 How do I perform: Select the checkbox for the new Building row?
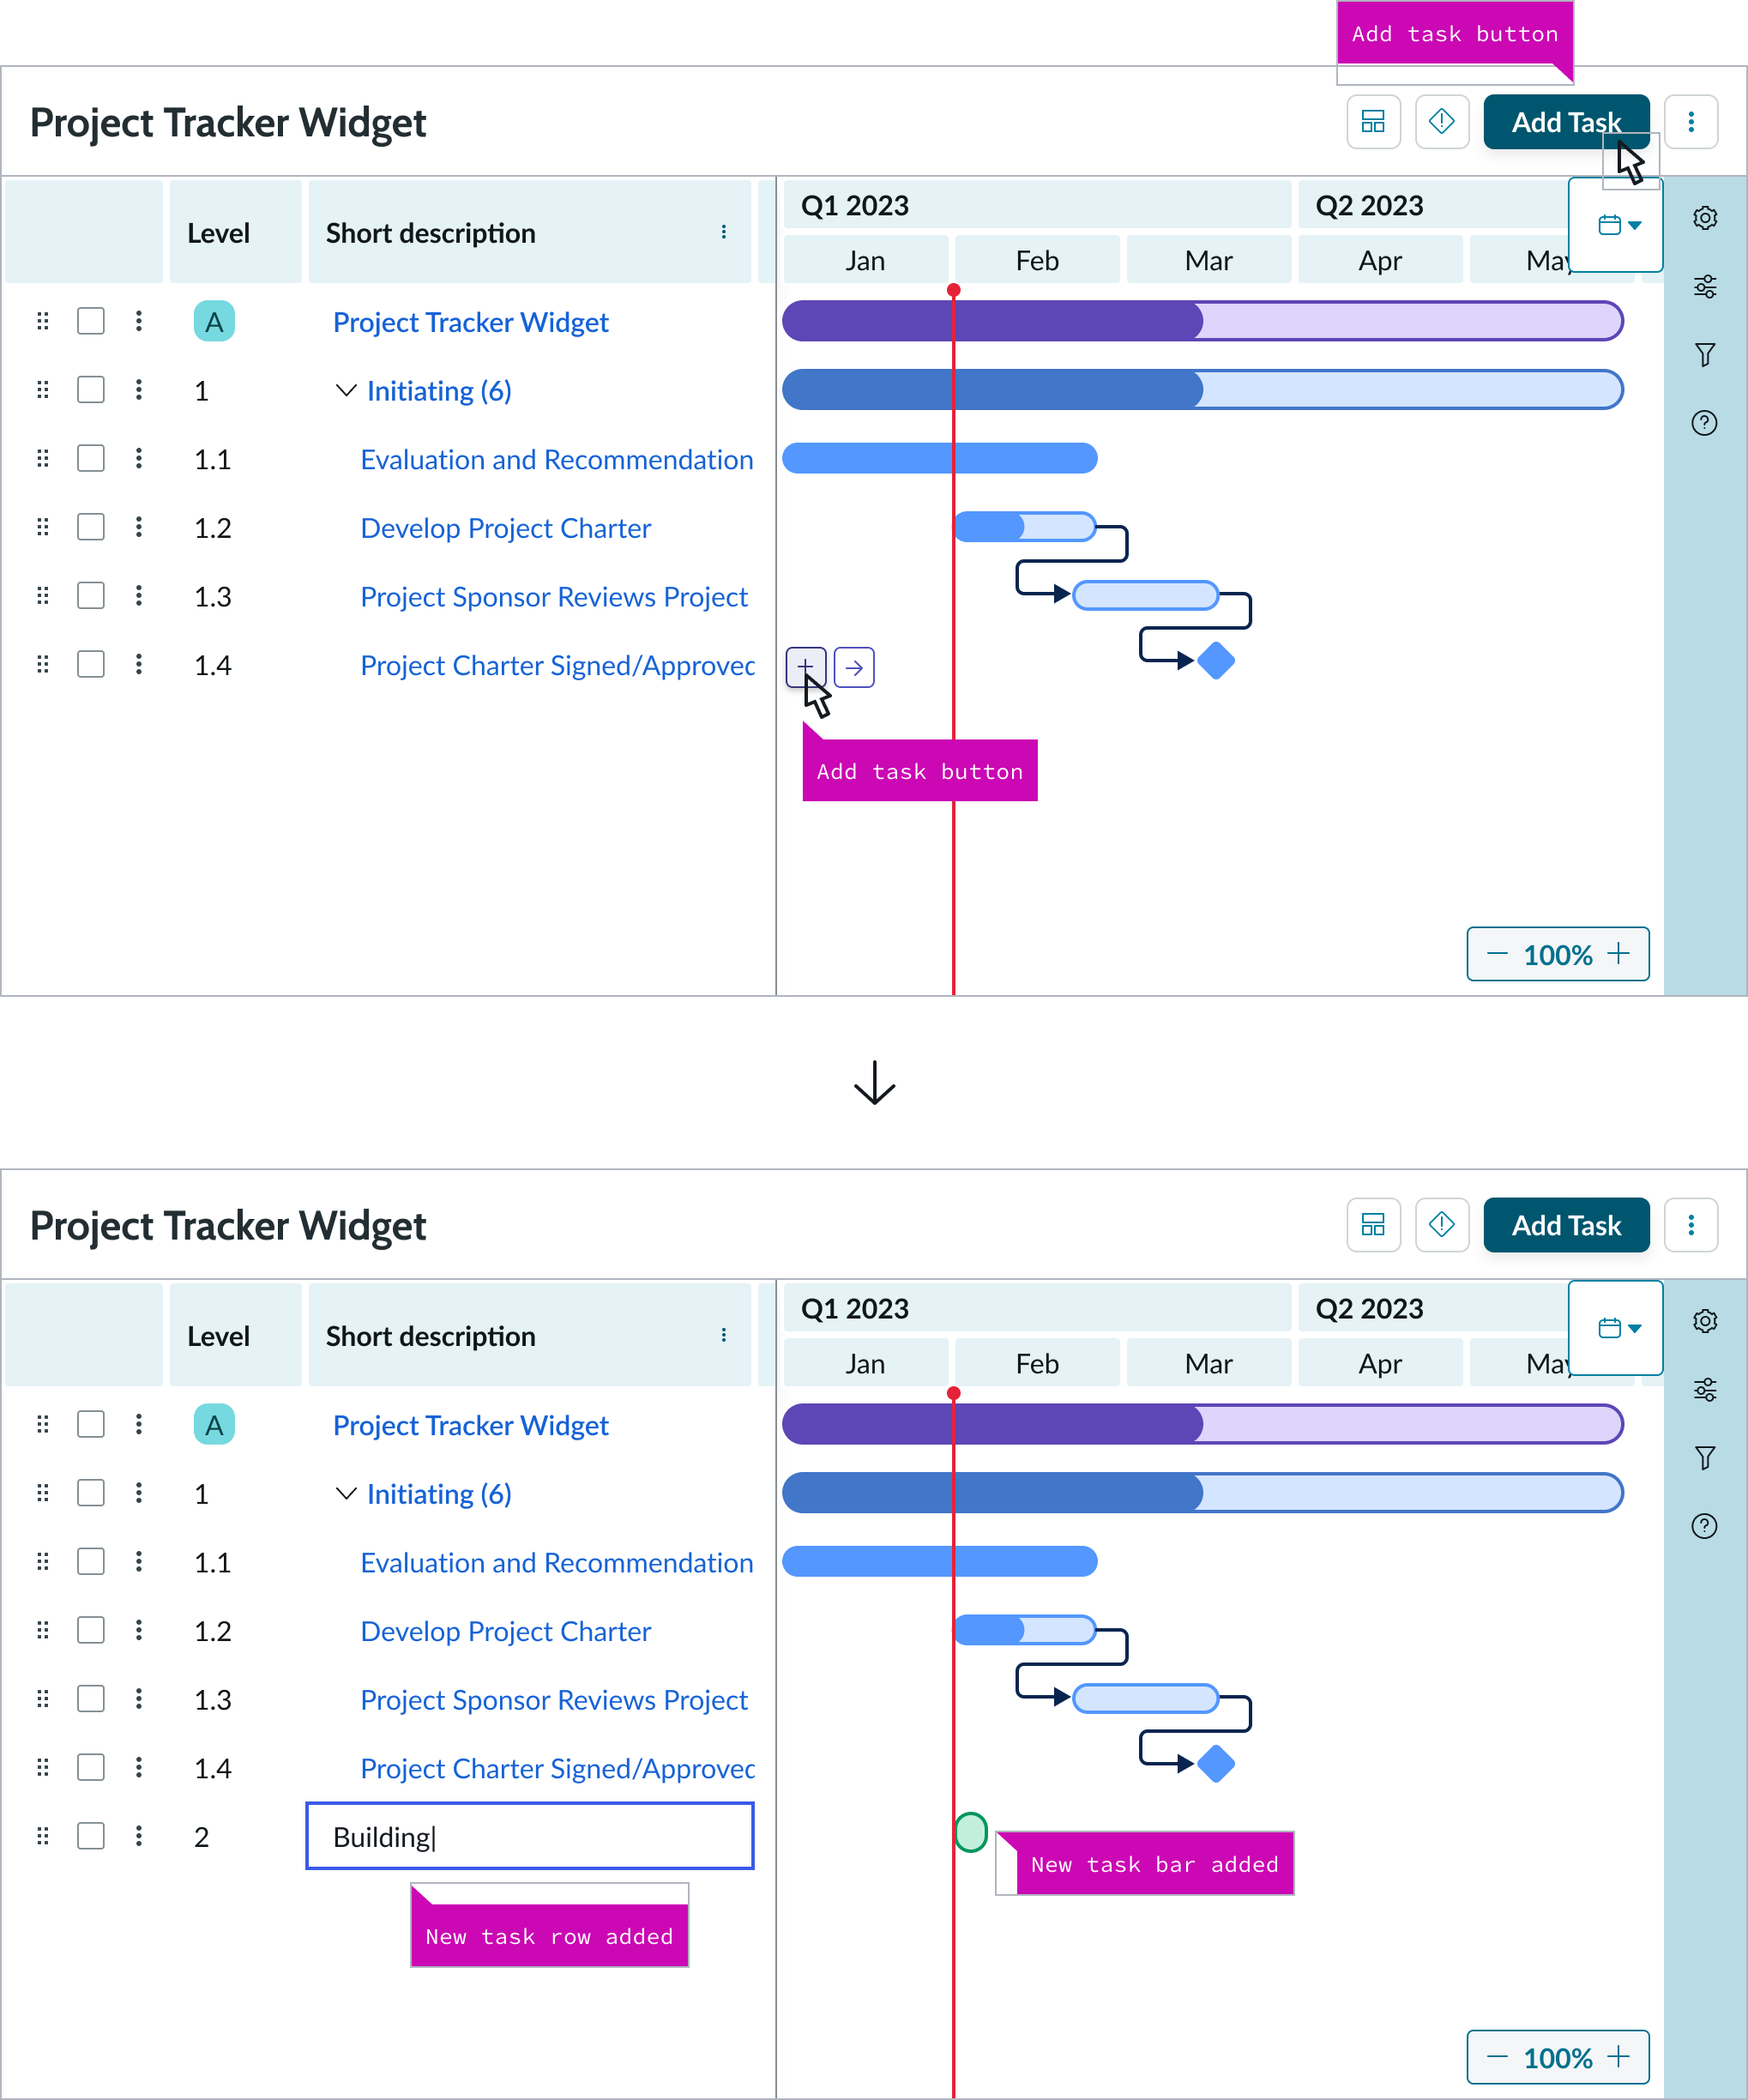coord(91,1836)
